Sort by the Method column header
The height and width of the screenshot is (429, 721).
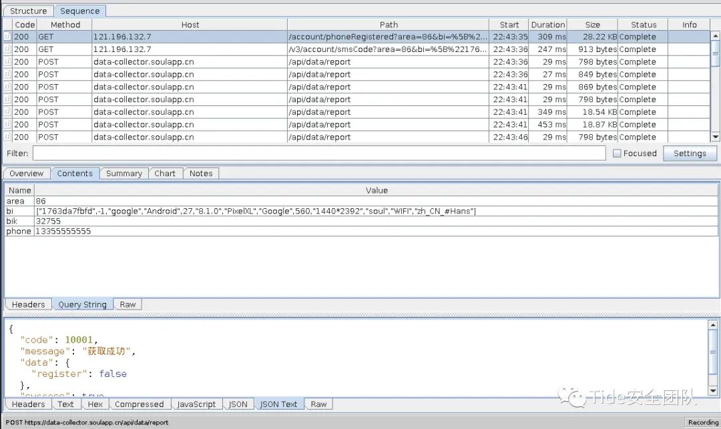coord(65,25)
